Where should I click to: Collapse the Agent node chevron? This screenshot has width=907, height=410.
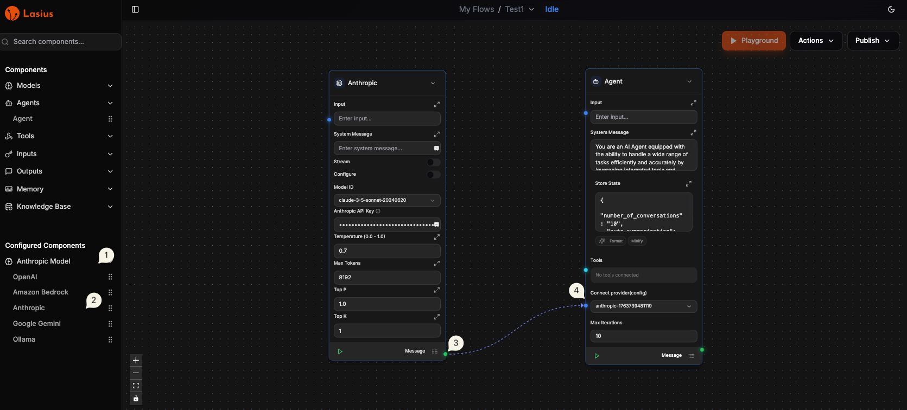point(689,81)
